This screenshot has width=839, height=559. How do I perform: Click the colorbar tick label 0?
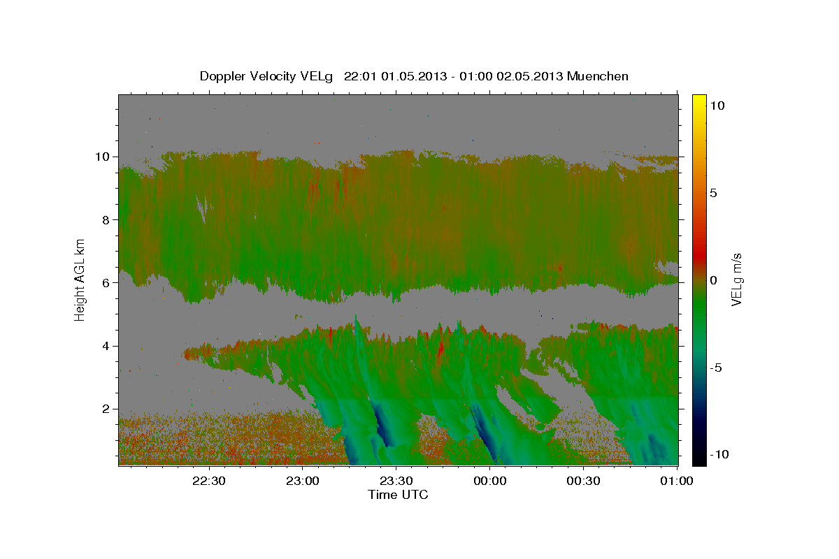click(x=713, y=280)
